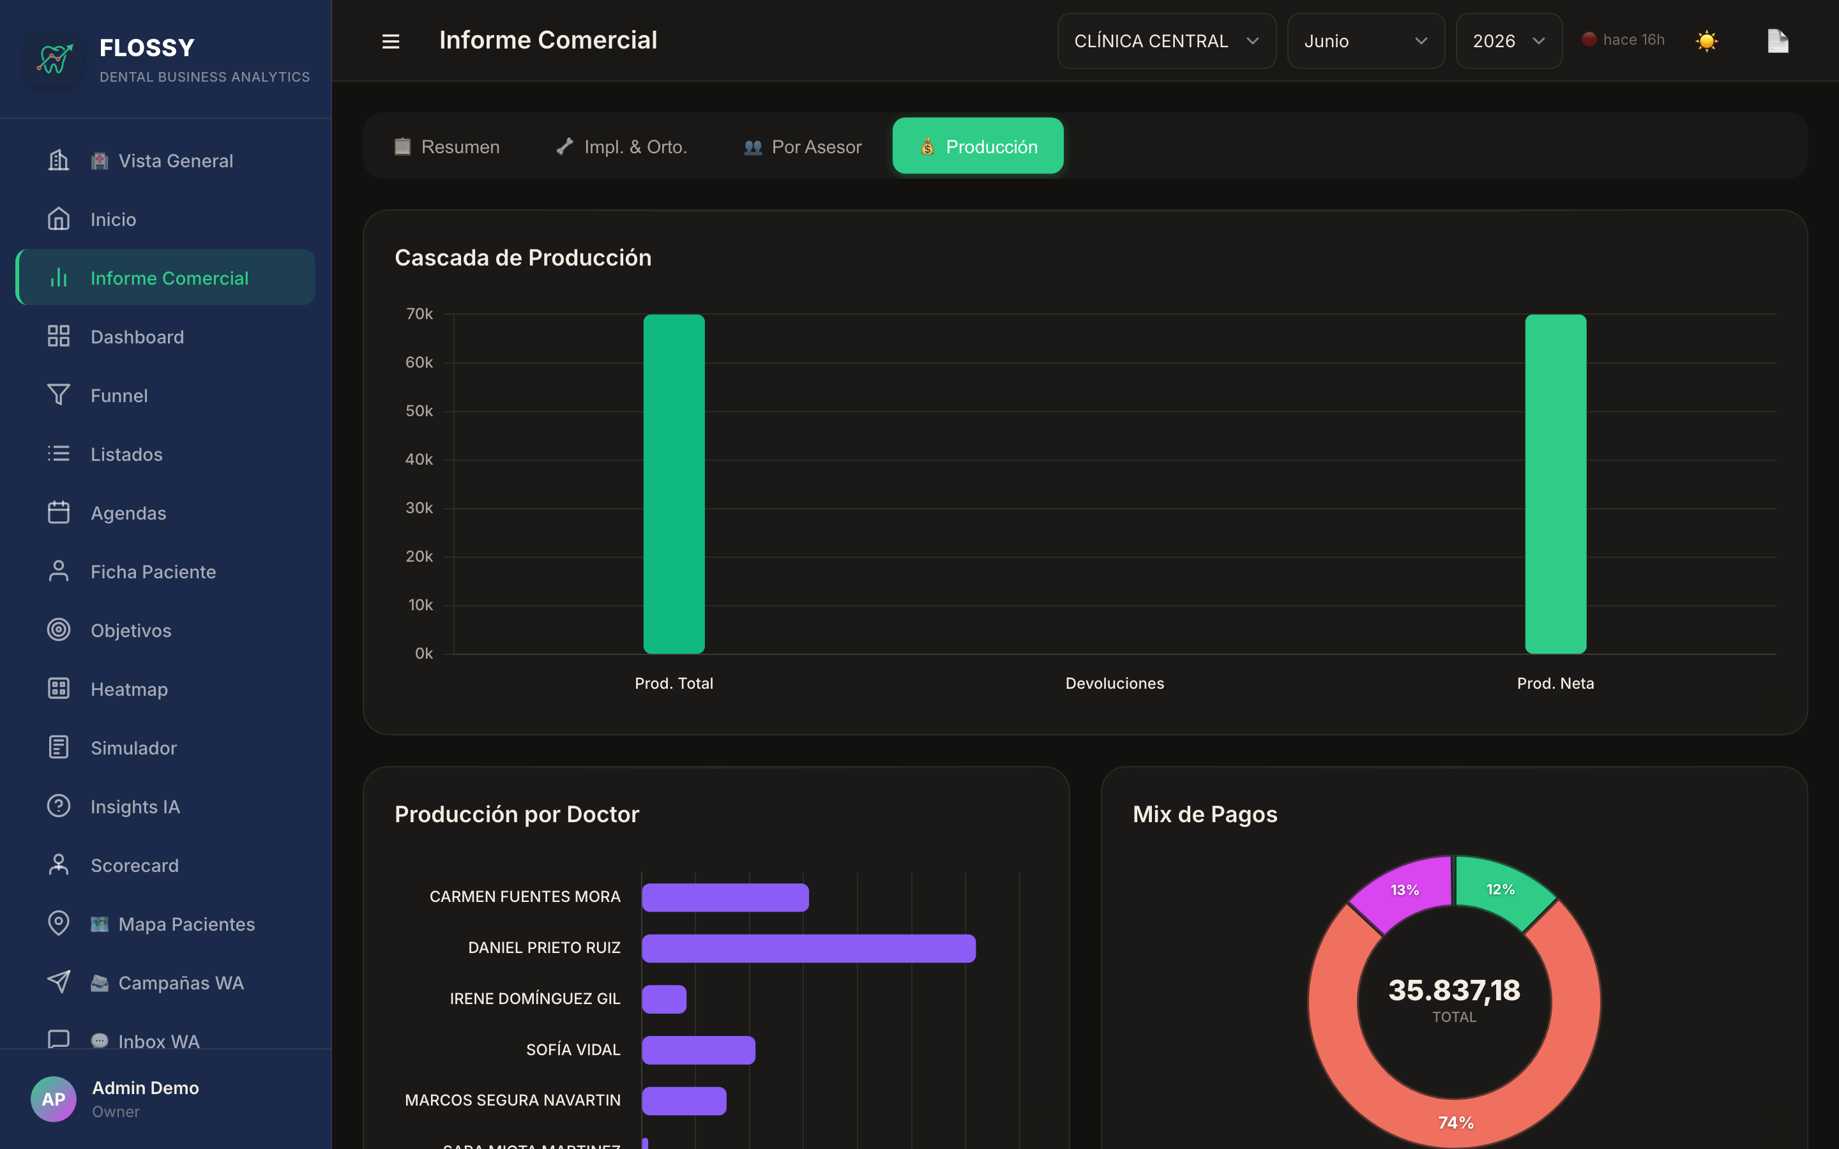
Task: Open the Heatmap view
Action: pyautogui.click(x=165, y=689)
